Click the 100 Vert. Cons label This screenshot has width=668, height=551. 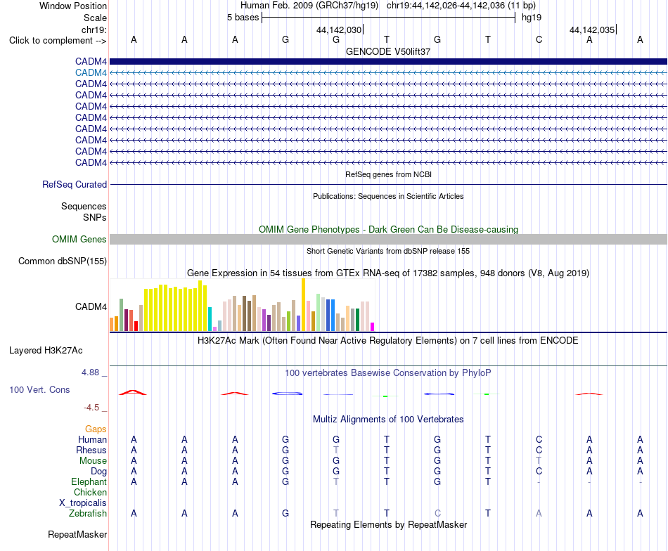tap(39, 389)
